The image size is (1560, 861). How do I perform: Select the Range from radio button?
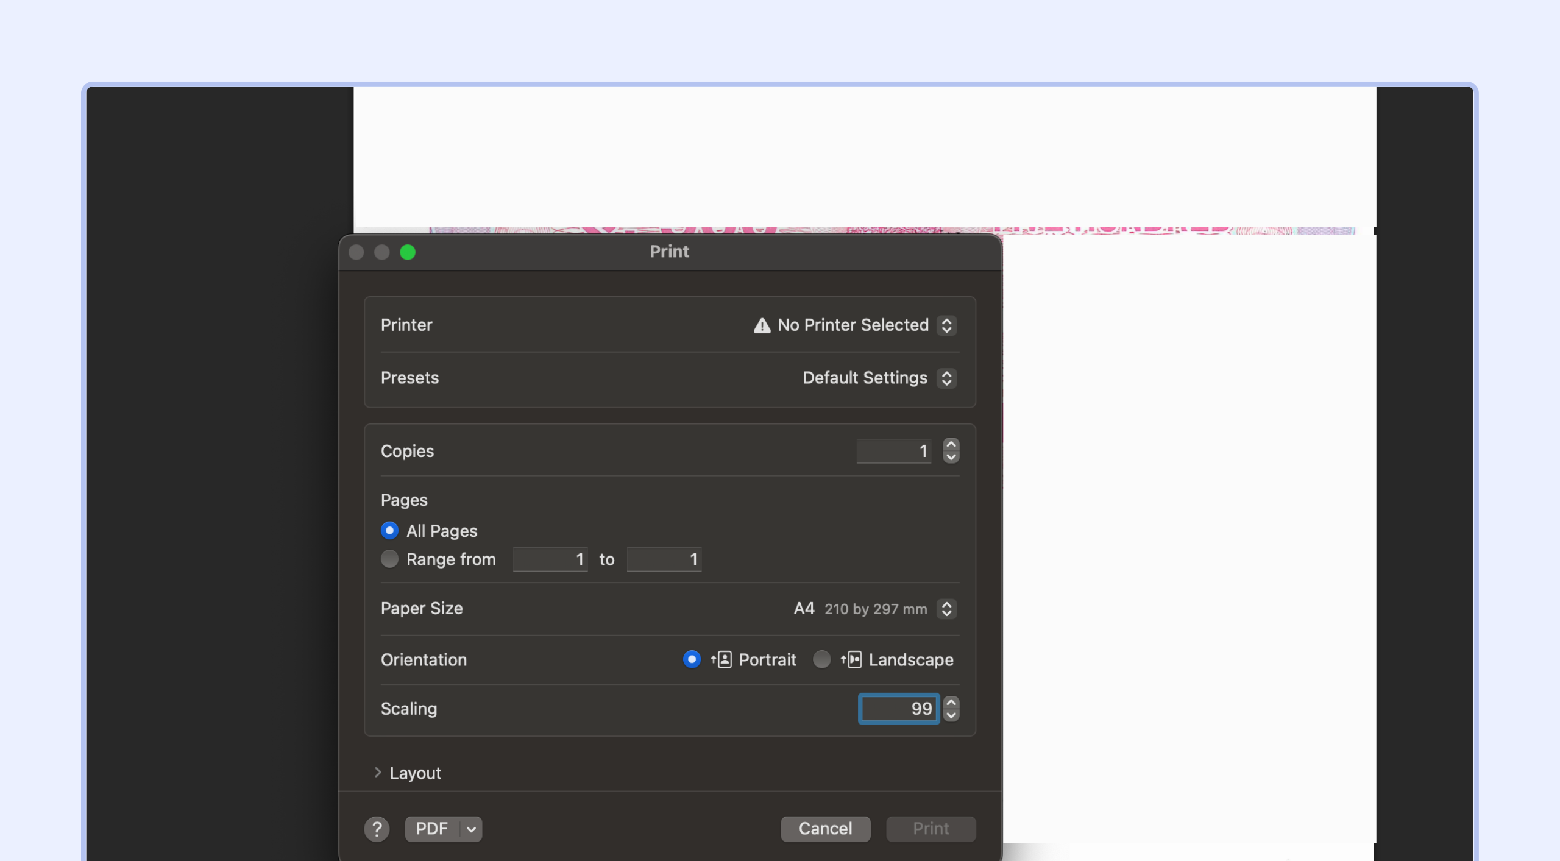(x=389, y=559)
